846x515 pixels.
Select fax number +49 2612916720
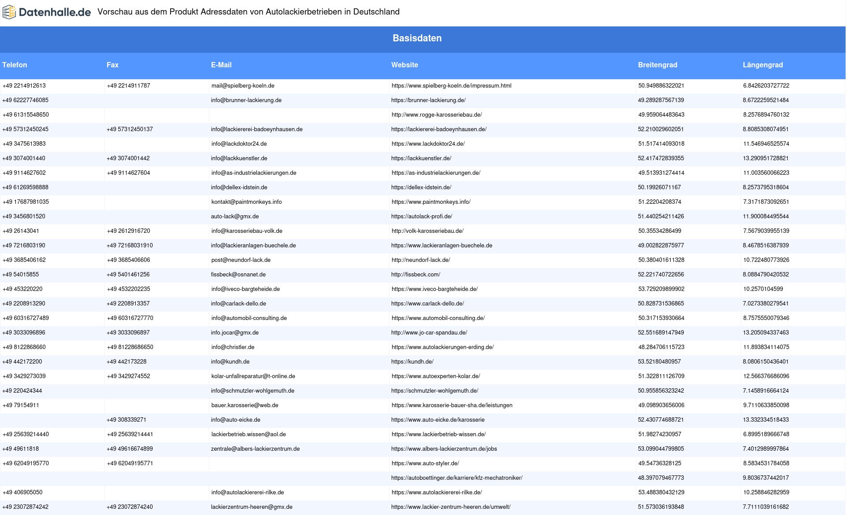point(128,231)
